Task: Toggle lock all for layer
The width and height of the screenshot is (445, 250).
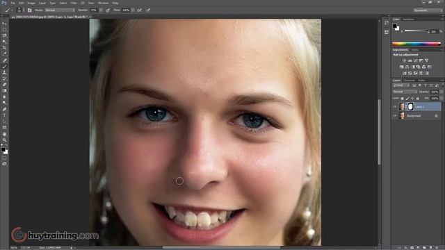Action: (417, 99)
